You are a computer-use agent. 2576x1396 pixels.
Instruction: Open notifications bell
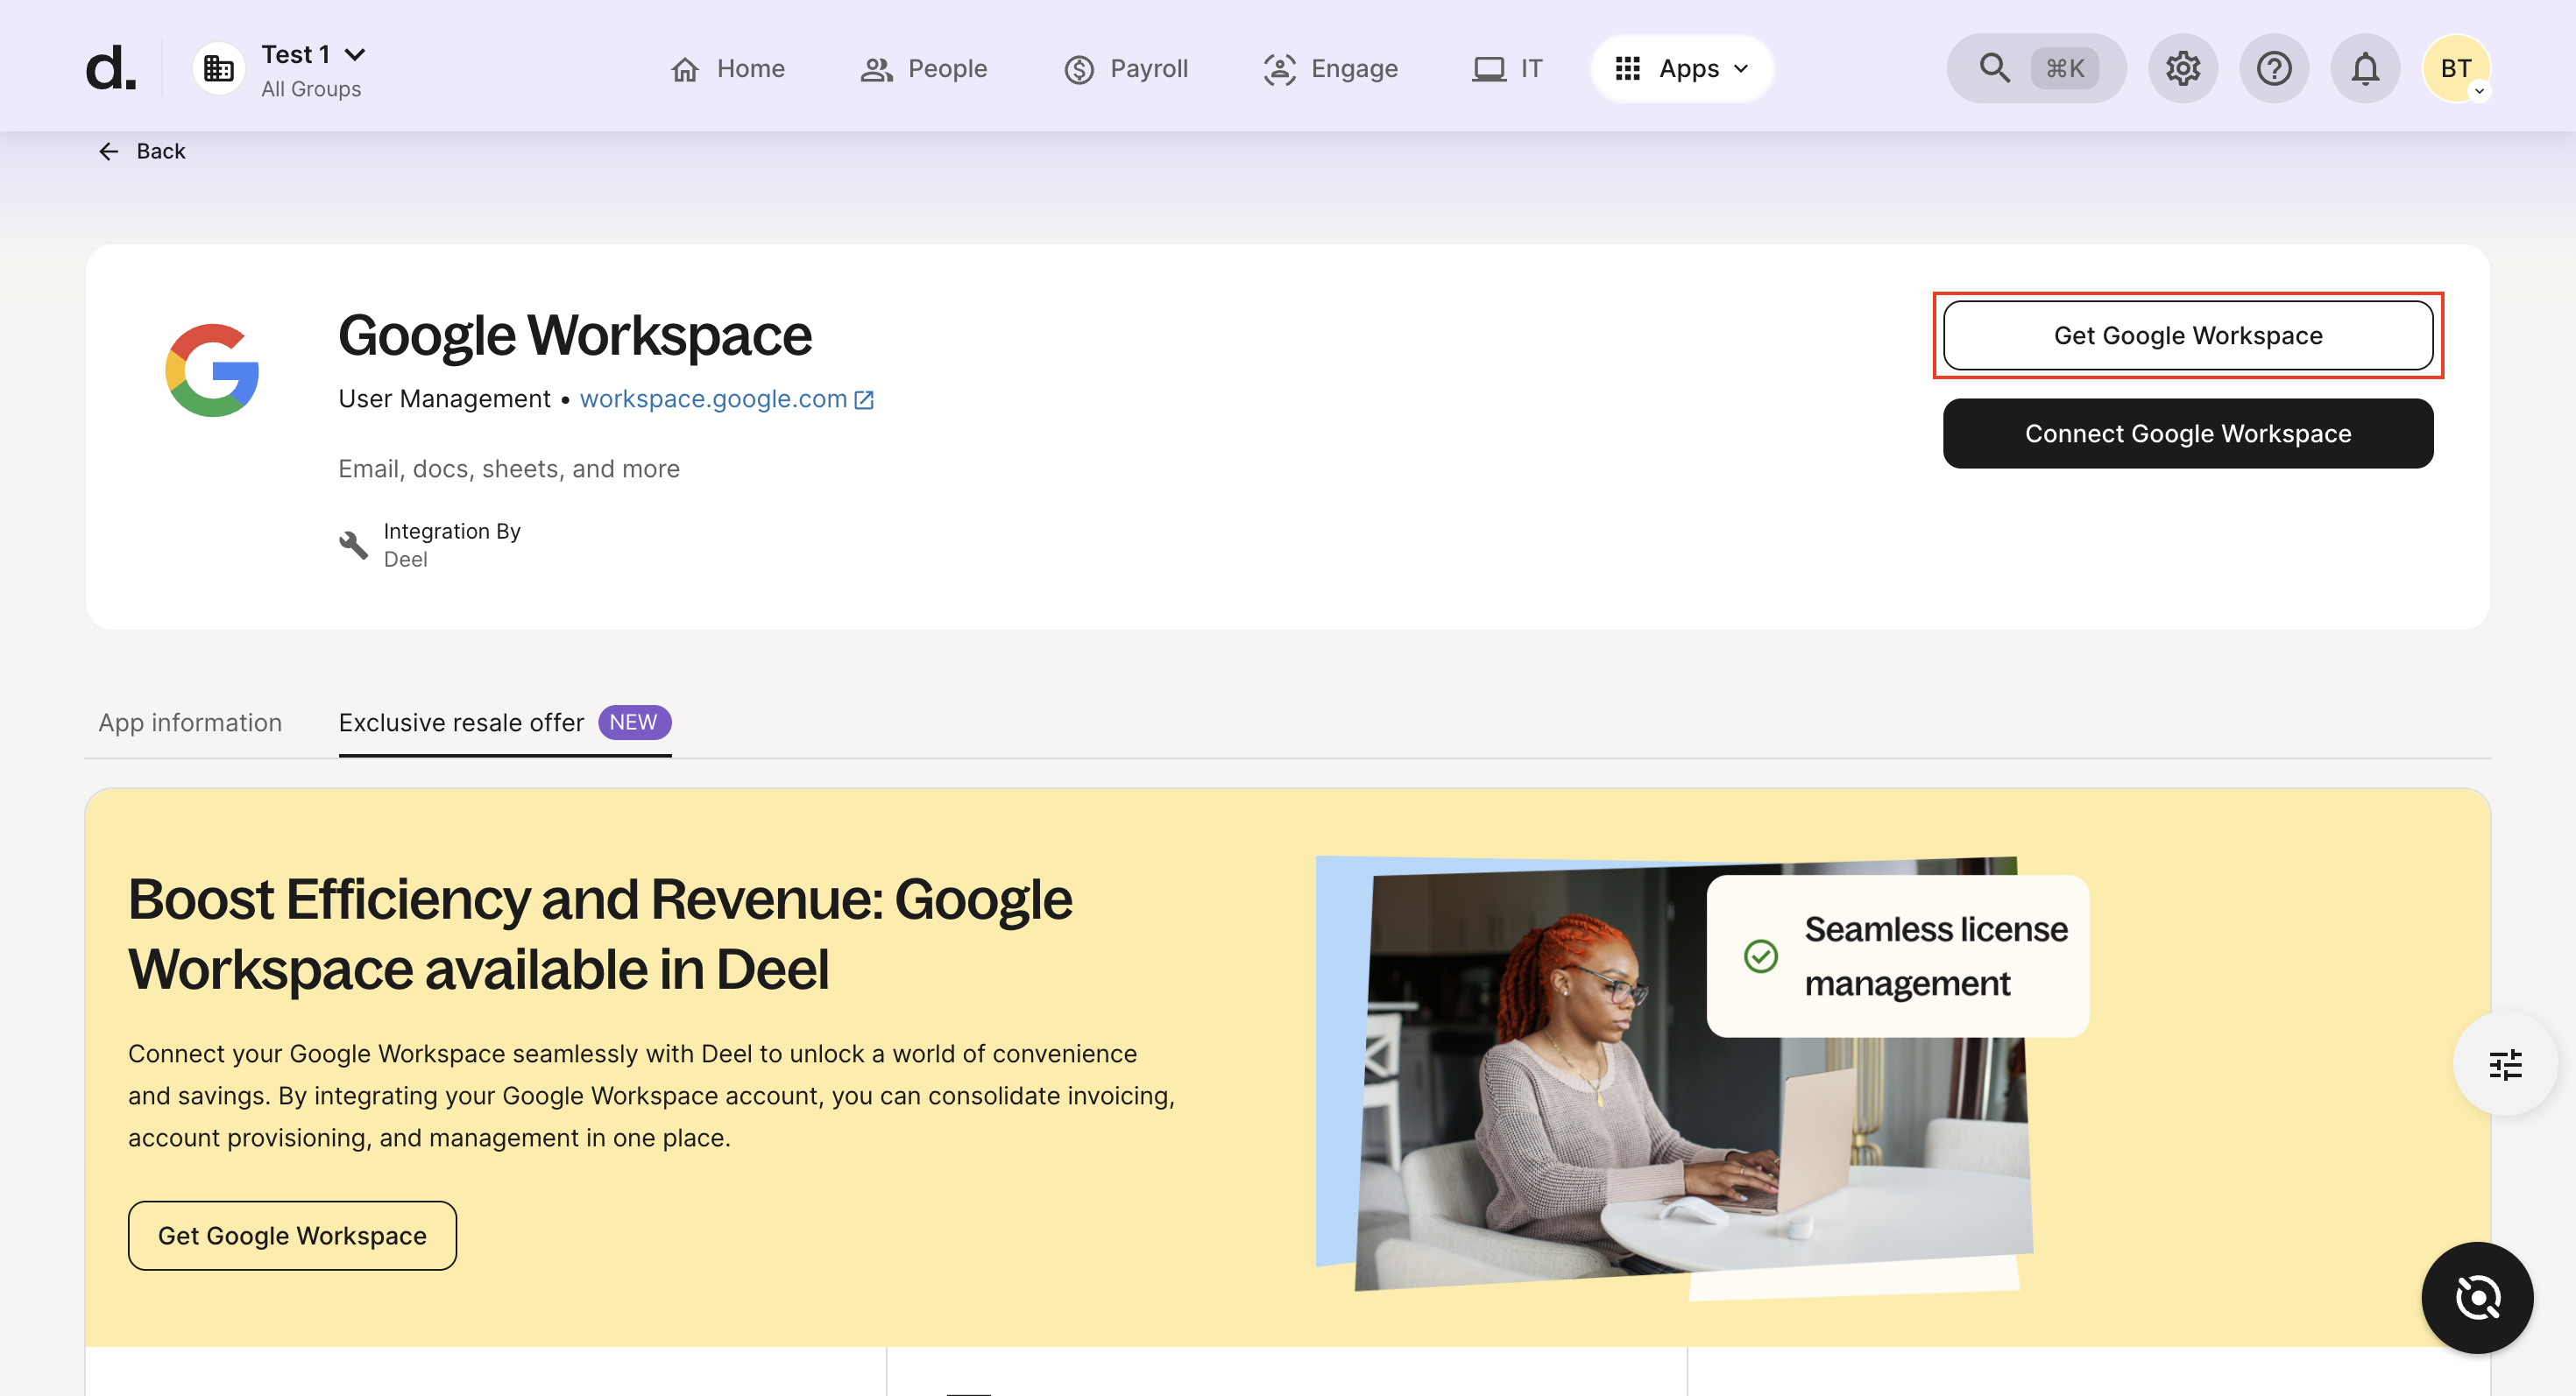click(2365, 68)
